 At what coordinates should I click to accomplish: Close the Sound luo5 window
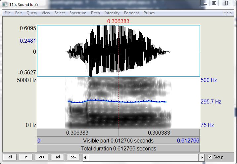pyautogui.click(x=226, y=3)
